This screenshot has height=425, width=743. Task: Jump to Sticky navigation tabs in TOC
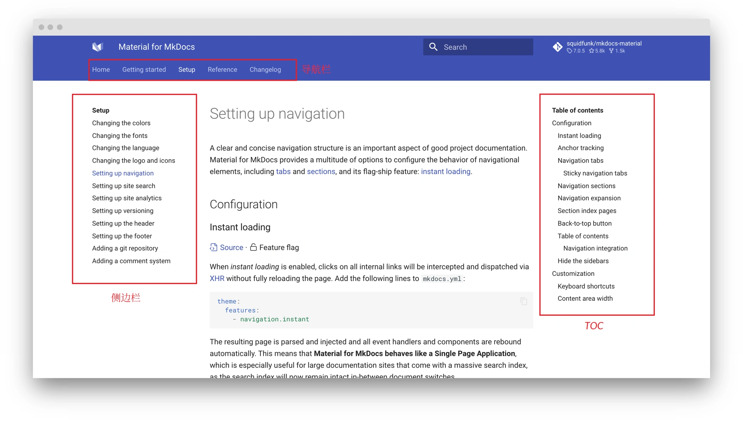point(595,173)
